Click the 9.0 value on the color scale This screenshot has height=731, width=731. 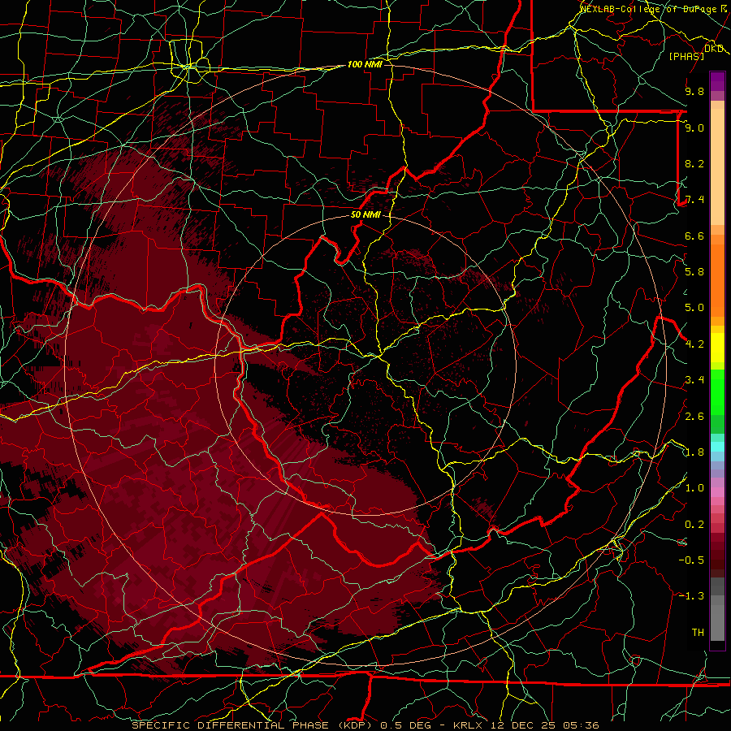click(x=694, y=128)
